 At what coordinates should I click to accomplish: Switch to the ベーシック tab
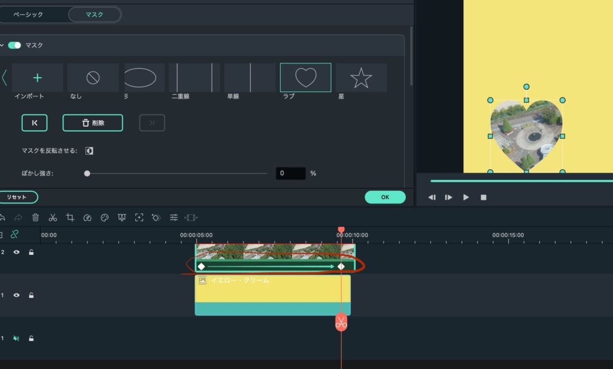pos(28,14)
